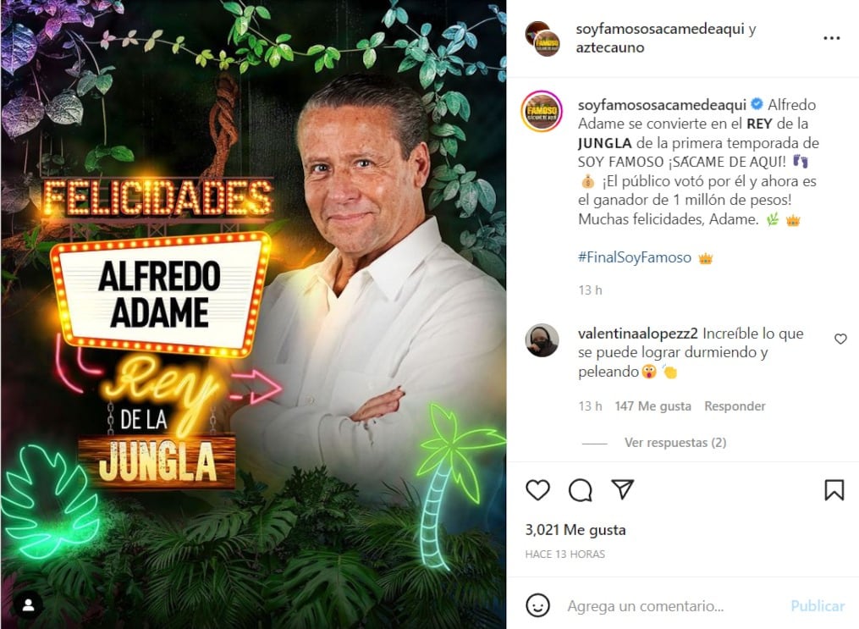Open soyfamososacamedeaqui story avatar in caption
Image resolution: width=859 pixels, height=629 pixels.
pos(542,111)
